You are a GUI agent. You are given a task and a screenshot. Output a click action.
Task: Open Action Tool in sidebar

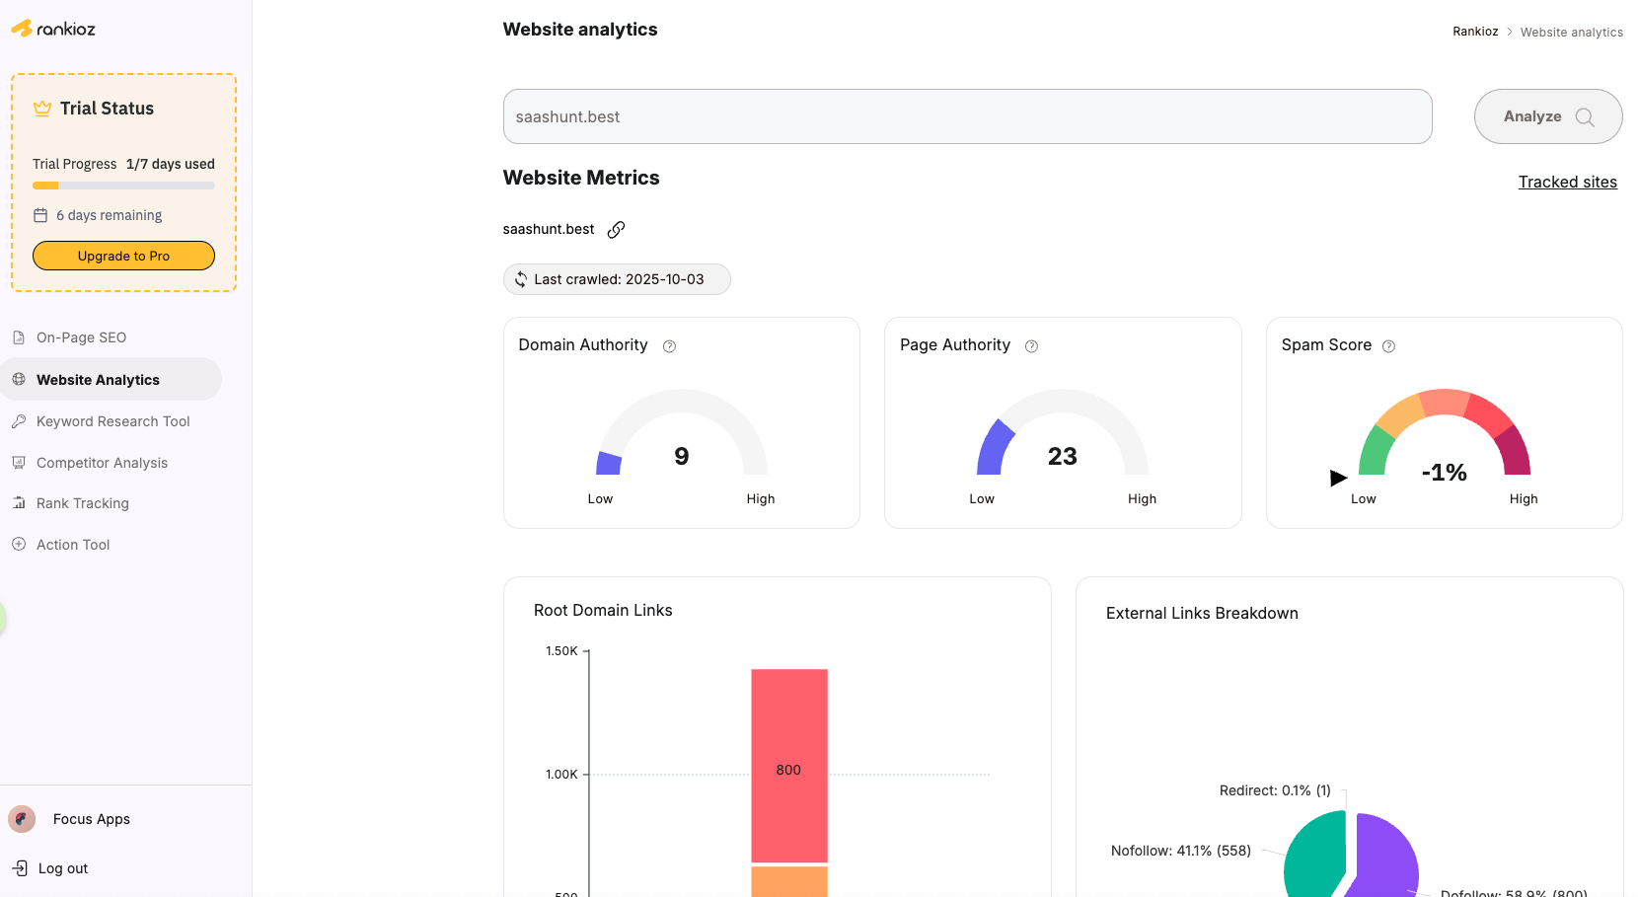[x=73, y=545]
